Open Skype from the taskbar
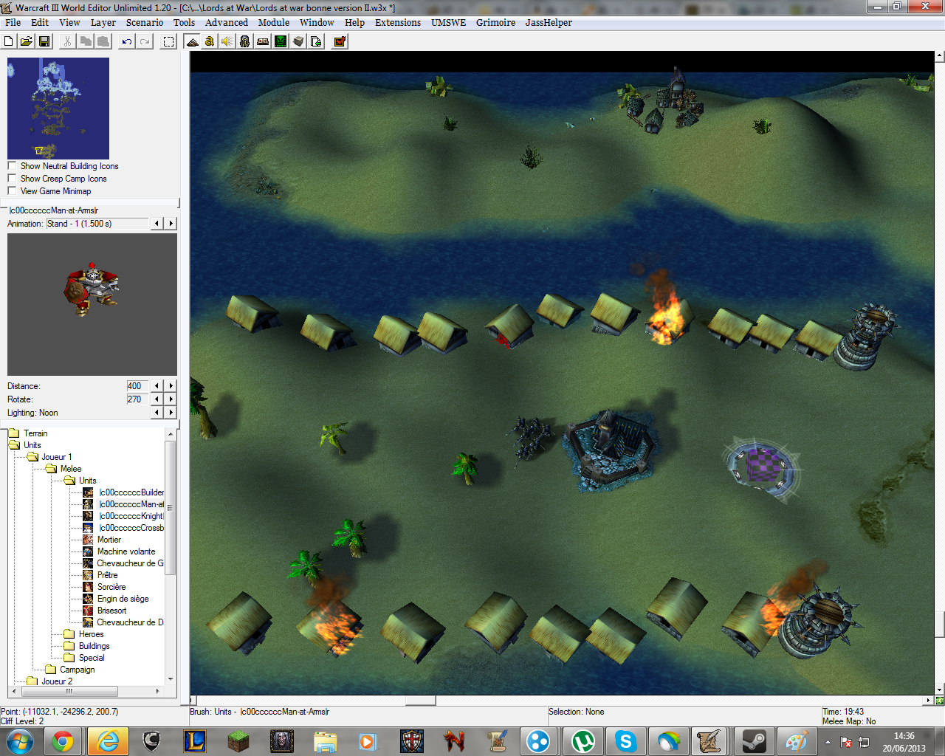945x756 pixels. point(626,741)
